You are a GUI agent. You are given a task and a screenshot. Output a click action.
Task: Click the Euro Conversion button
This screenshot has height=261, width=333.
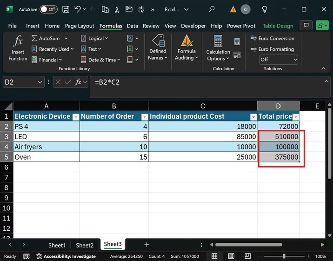[273, 39]
